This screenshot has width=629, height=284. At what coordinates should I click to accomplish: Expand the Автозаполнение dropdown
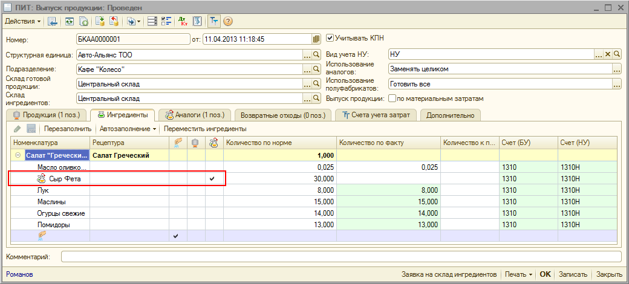click(128, 129)
